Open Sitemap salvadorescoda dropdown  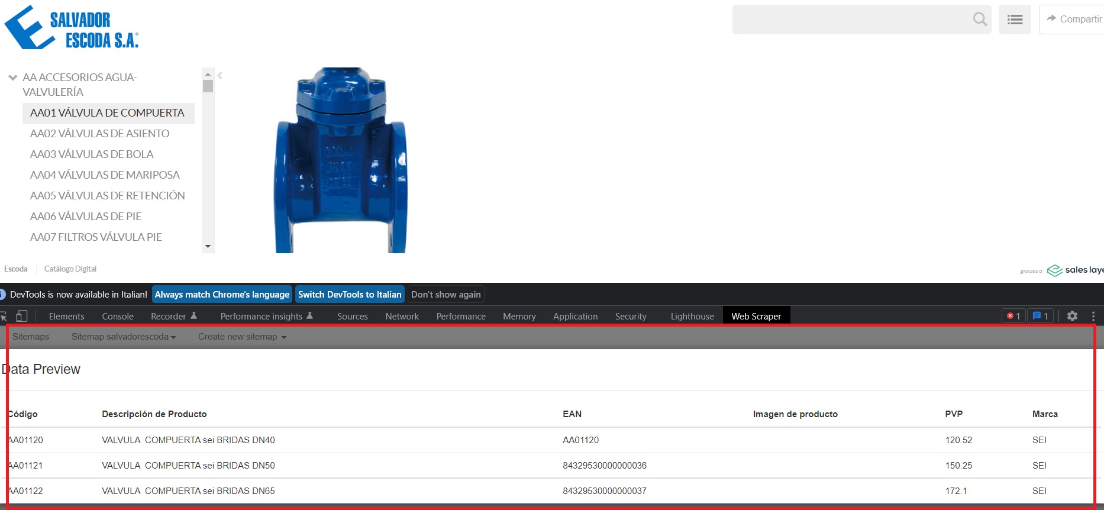pos(124,337)
